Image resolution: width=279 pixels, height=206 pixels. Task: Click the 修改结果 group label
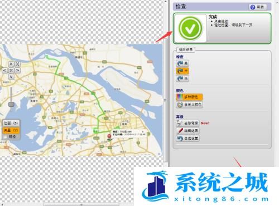pyautogui.click(x=186, y=50)
